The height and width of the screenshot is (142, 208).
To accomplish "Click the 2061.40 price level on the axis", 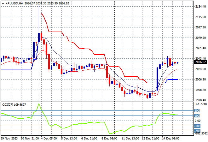I will pyautogui.click(x=201, y=48).
